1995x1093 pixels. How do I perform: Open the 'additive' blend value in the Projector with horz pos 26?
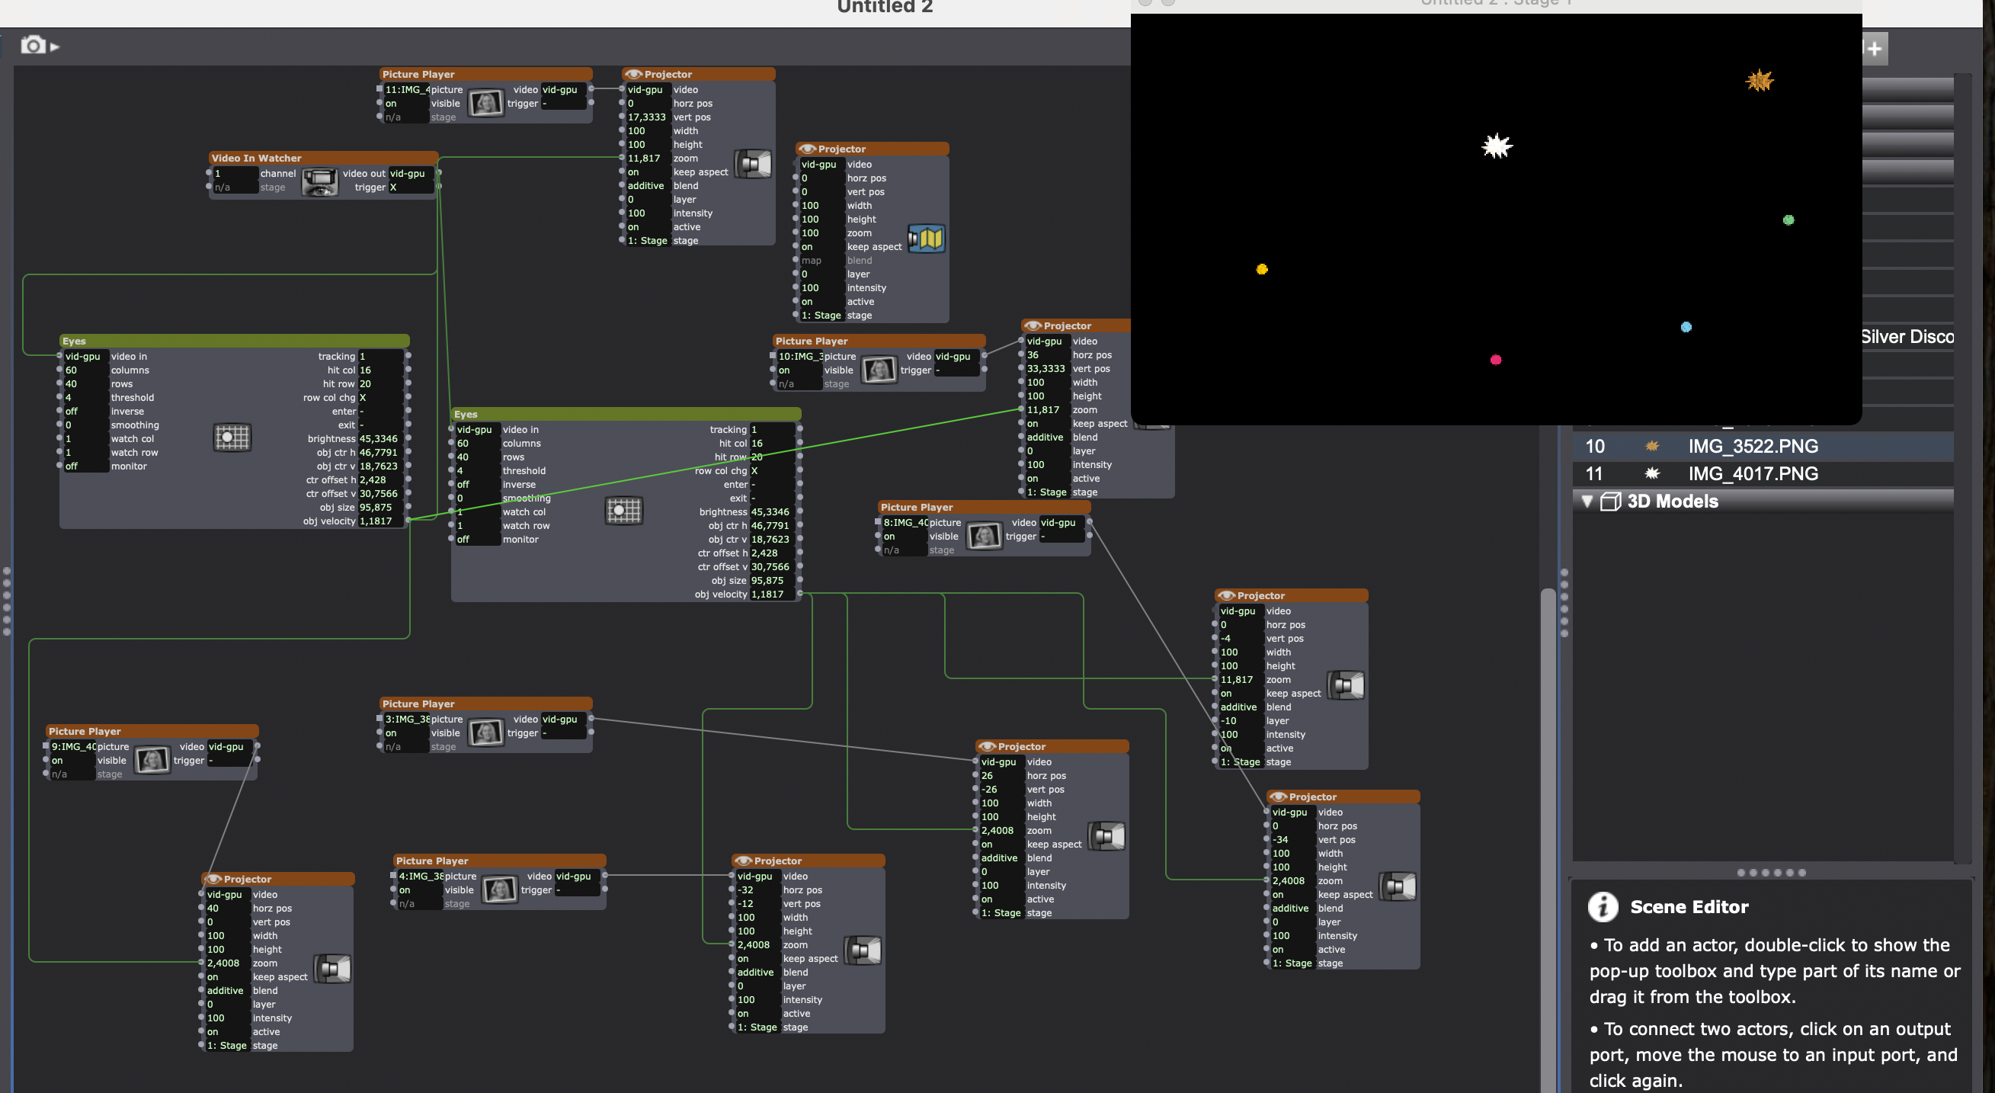[x=1001, y=858]
